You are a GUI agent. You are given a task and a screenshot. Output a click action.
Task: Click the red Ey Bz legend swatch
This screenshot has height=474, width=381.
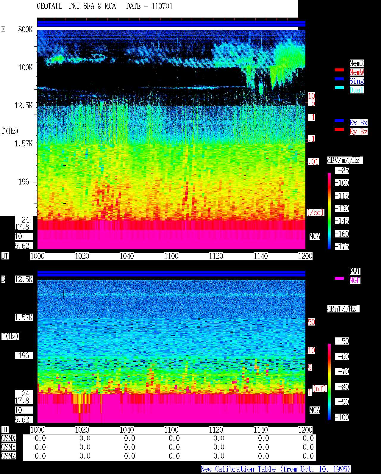[x=339, y=129]
